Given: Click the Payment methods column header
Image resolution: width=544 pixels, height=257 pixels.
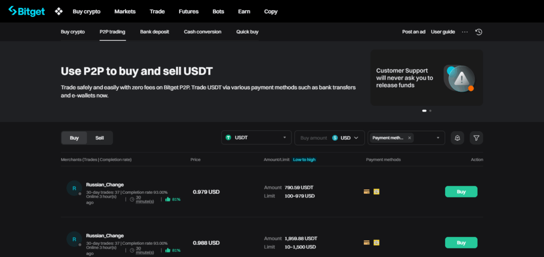Looking at the screenshot, I should (x=384, y=159).
